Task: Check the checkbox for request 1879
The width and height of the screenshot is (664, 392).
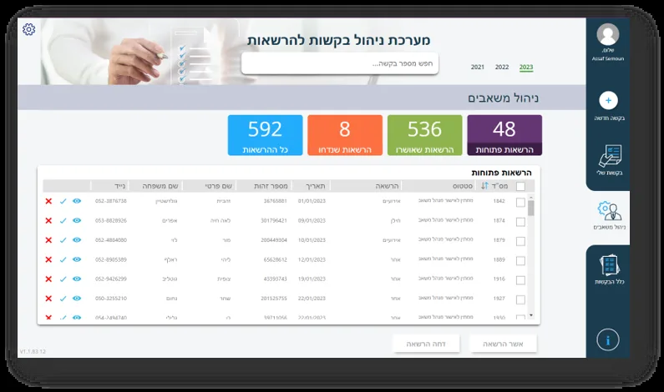Action: (x=521, y=242)
